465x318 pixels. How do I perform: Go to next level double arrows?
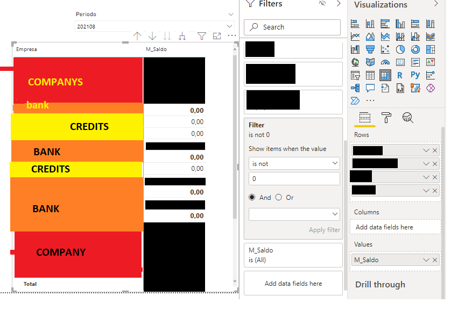tap(167, 36)
